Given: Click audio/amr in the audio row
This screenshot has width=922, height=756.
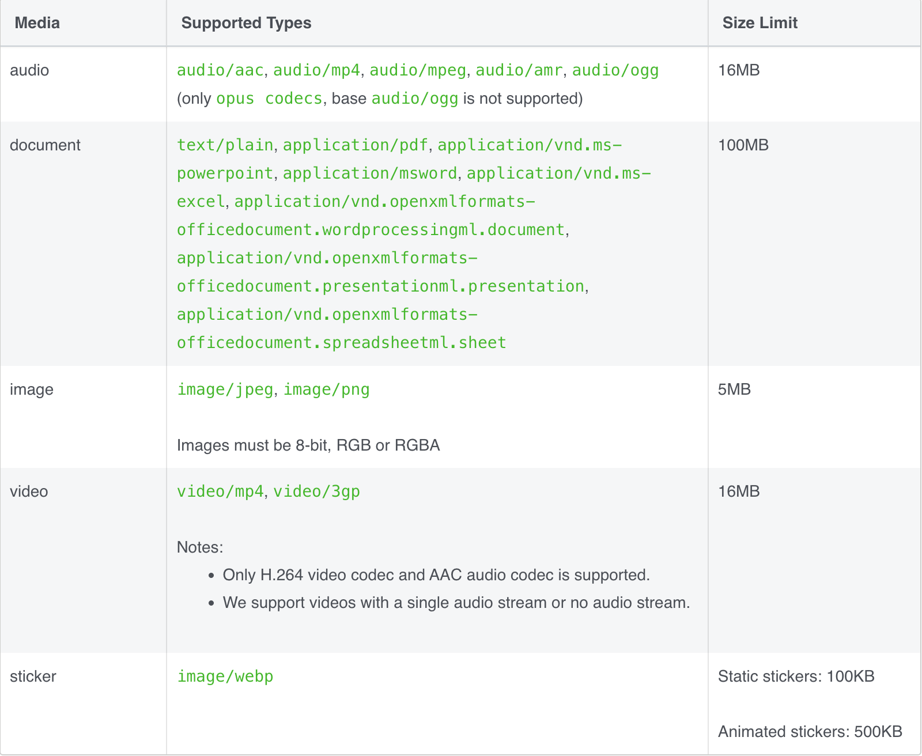Looking at the screenshot, I should pos(519,70).
